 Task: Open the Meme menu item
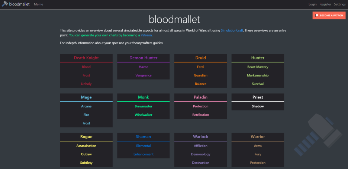pos(38,4)
